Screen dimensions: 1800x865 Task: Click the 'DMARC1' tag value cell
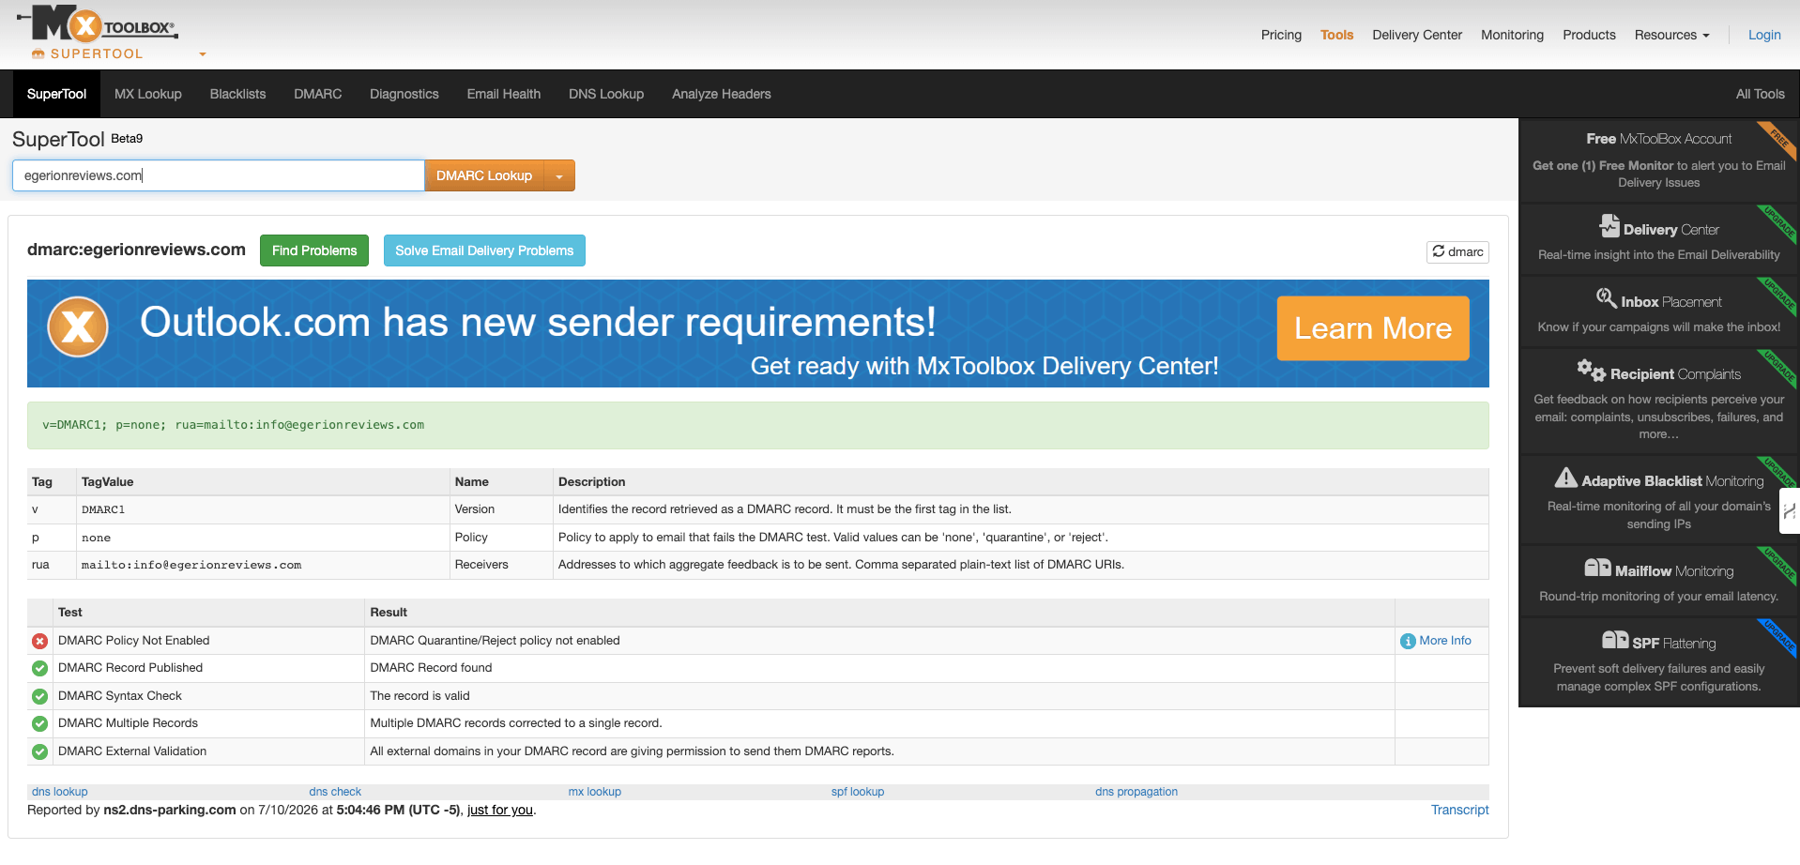coord(263,509)
